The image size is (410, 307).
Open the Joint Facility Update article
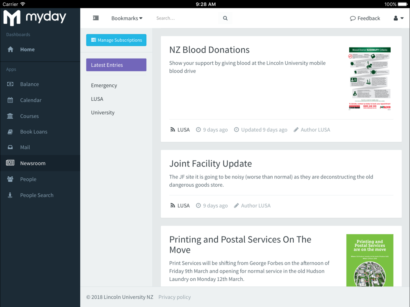coord(210,163)
